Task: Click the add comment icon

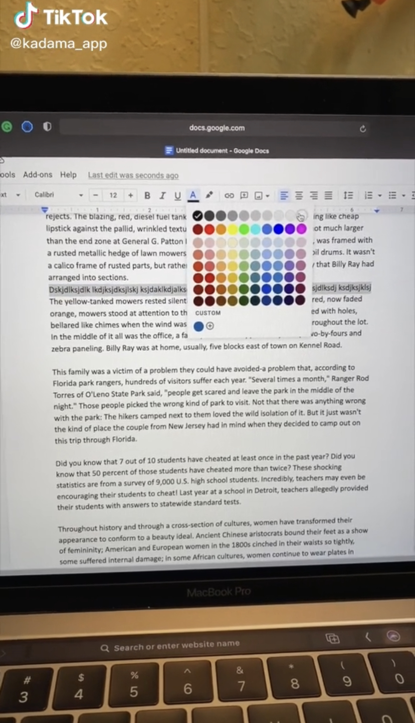Action: click(x=244, y=196)
